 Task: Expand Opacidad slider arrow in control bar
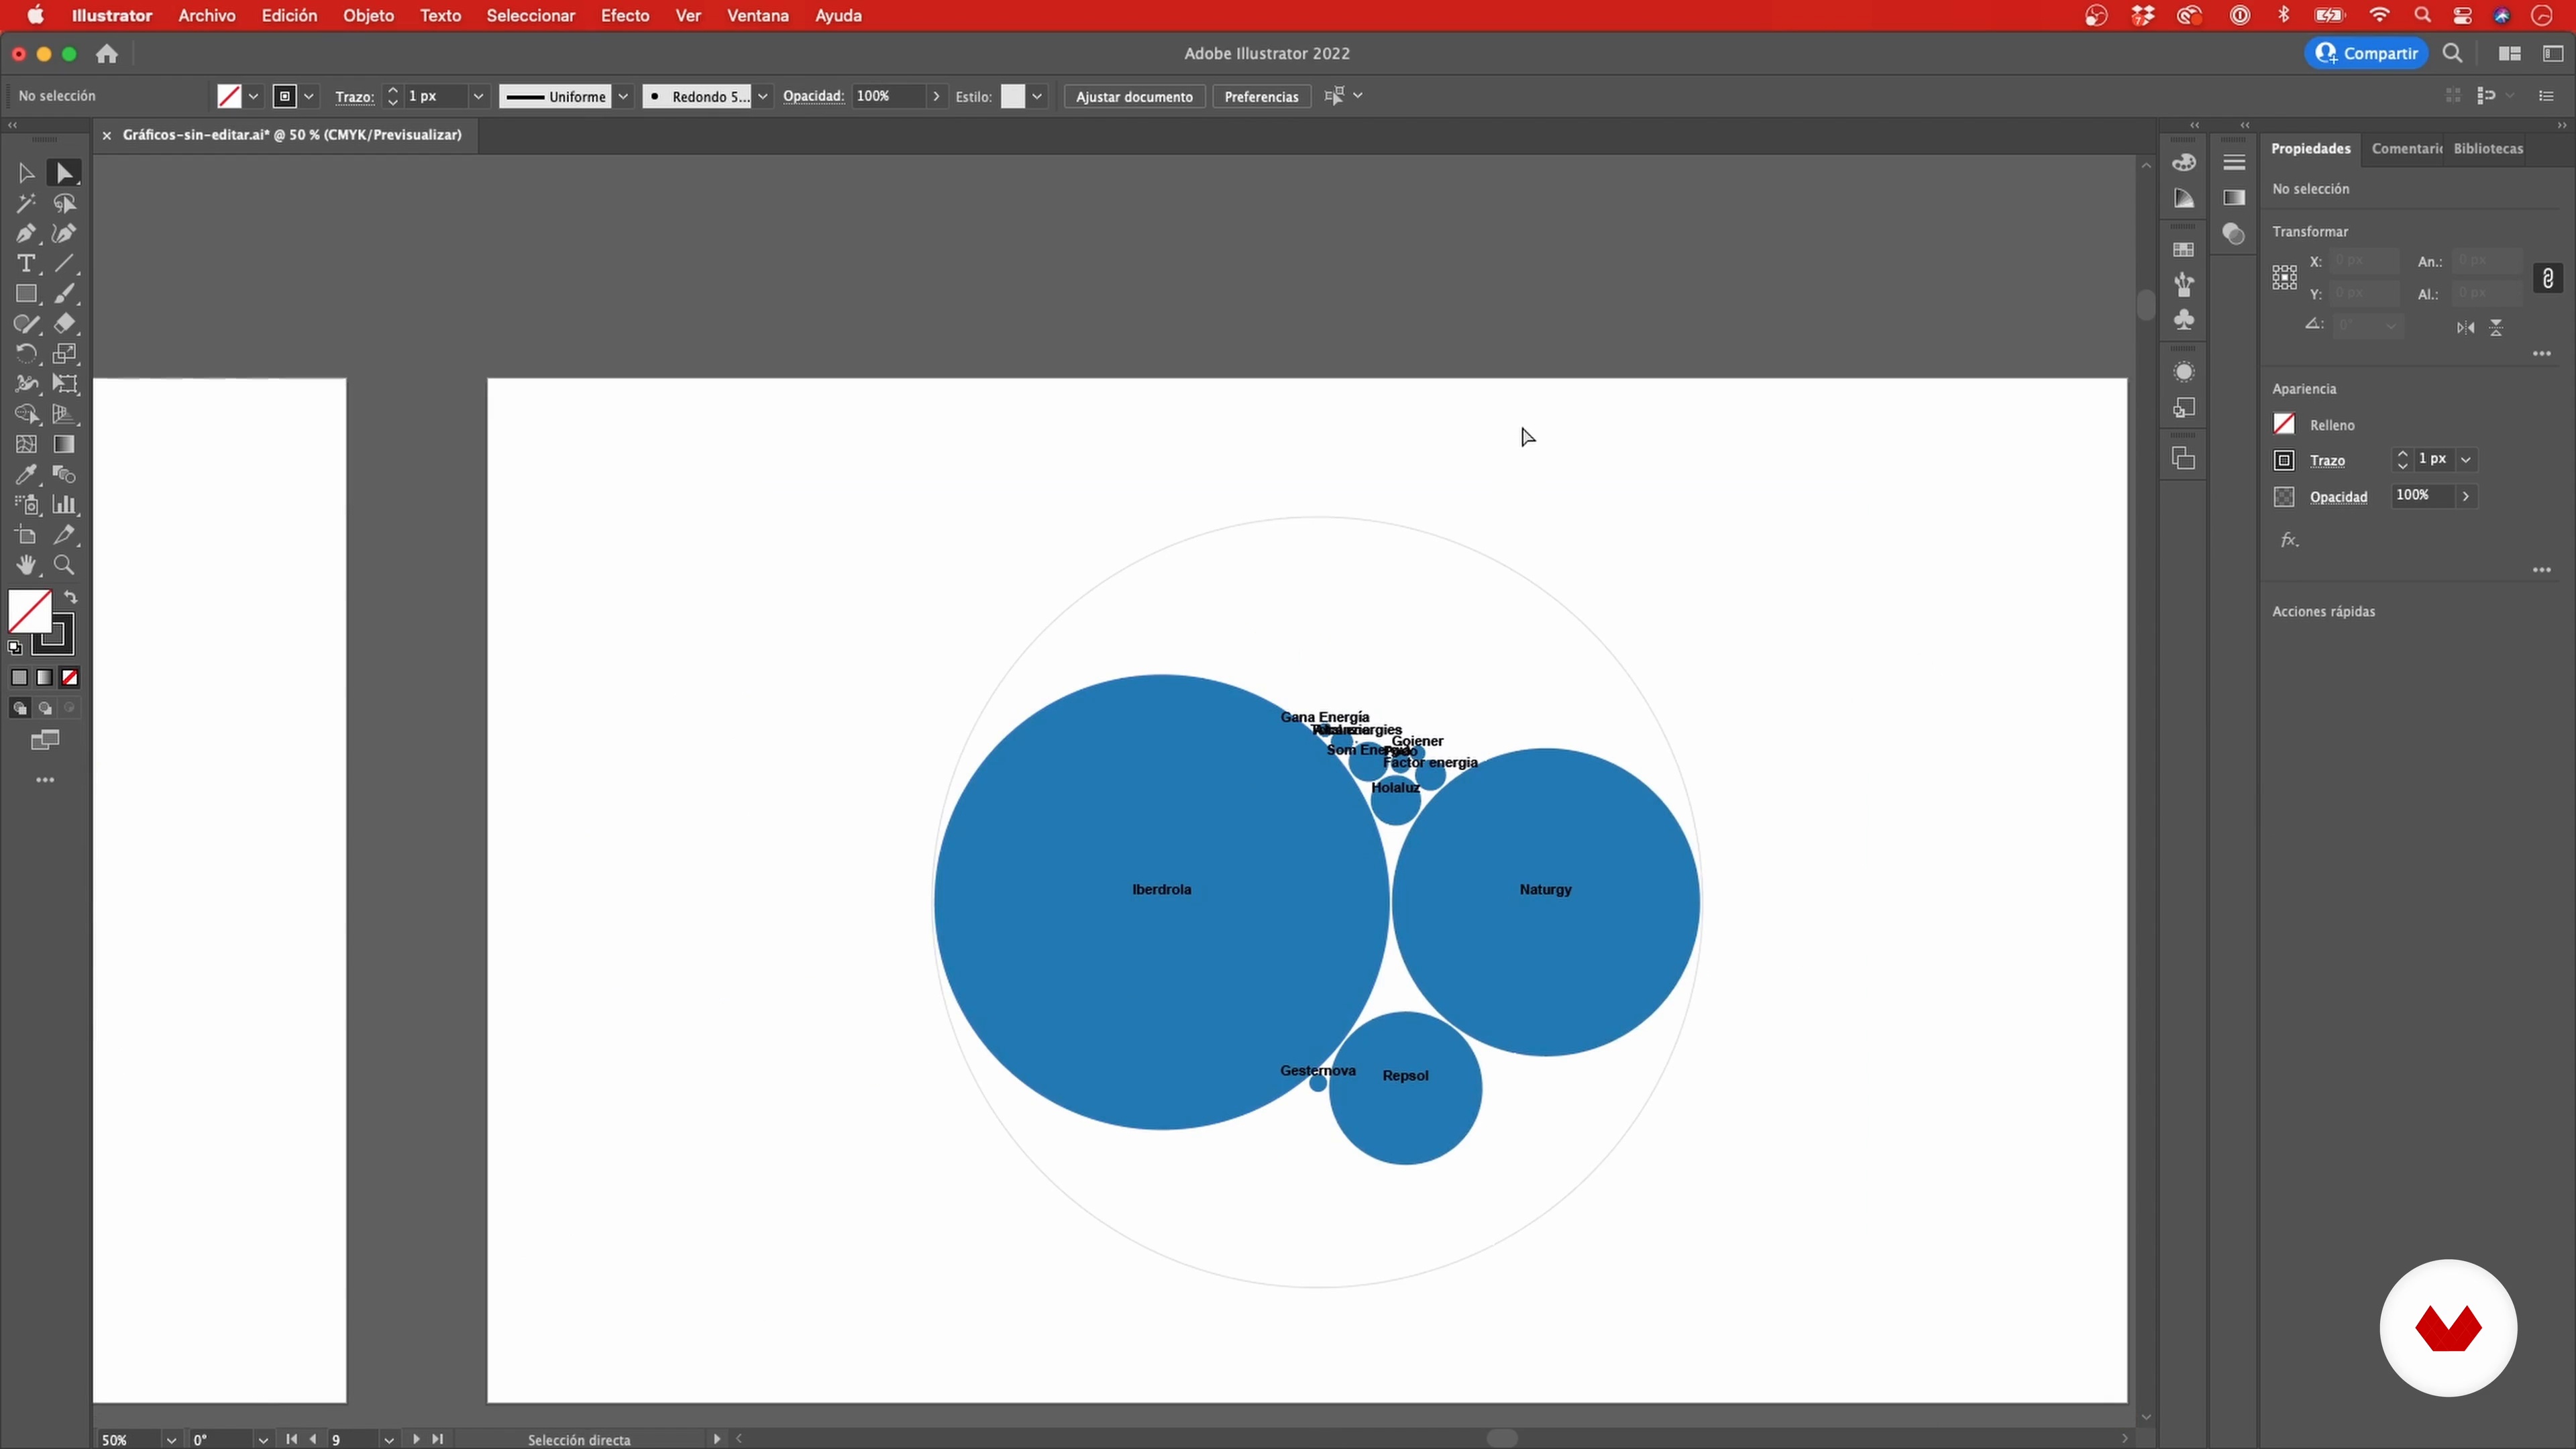click(936, 96)
